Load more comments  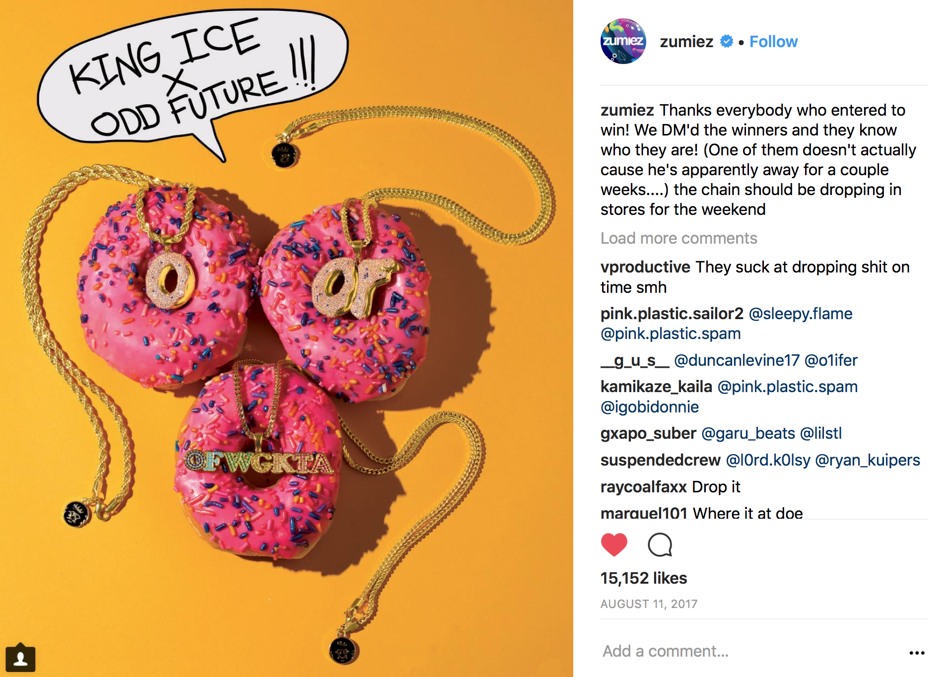(x=678, y=238)
